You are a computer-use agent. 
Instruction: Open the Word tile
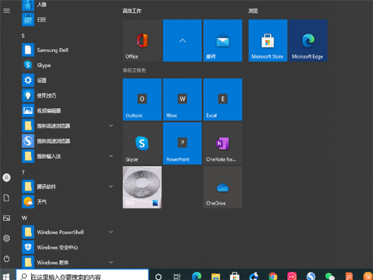pyautogui.click(x=182, y=100)
